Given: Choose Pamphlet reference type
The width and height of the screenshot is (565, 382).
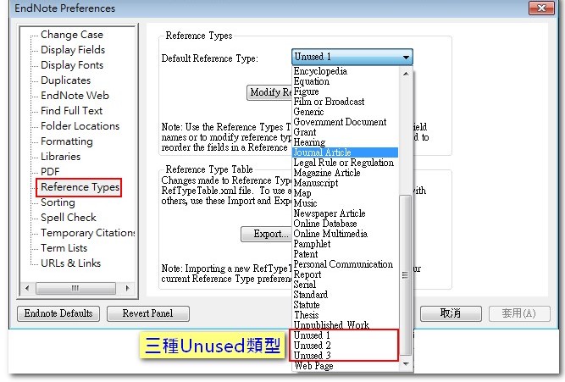Looking at the screenshot, I should tap(312, 244).
